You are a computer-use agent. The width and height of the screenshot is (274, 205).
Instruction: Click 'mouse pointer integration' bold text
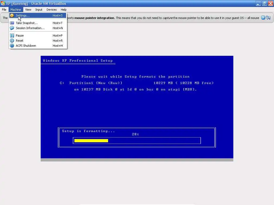[x=94, y=18]
